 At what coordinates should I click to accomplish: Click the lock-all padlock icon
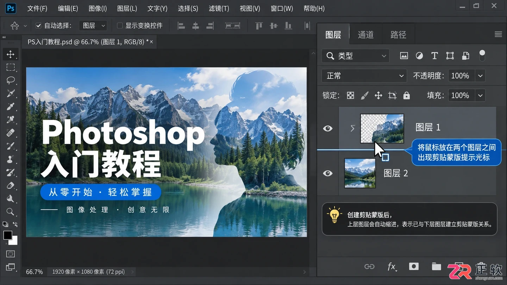(407, 95)
